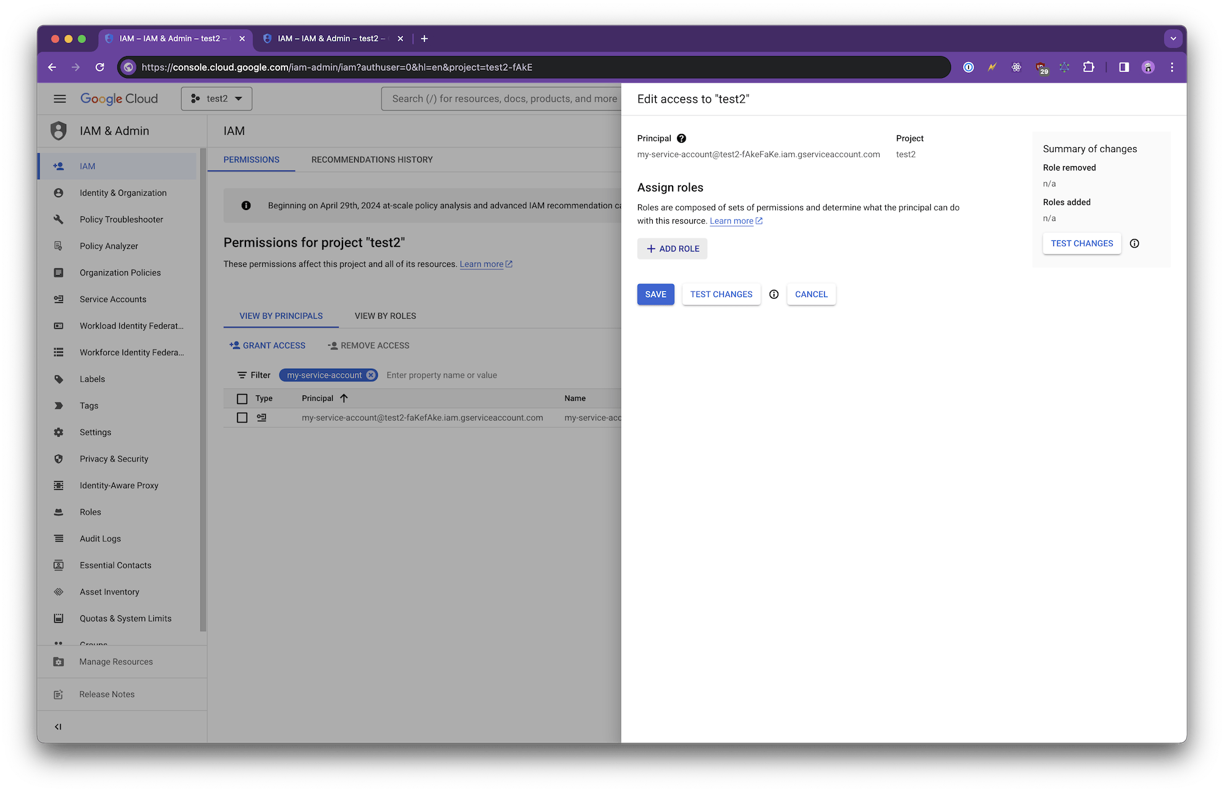Open the browser tab search chevron
The image size is (1224, 792).
(1173, 38)
